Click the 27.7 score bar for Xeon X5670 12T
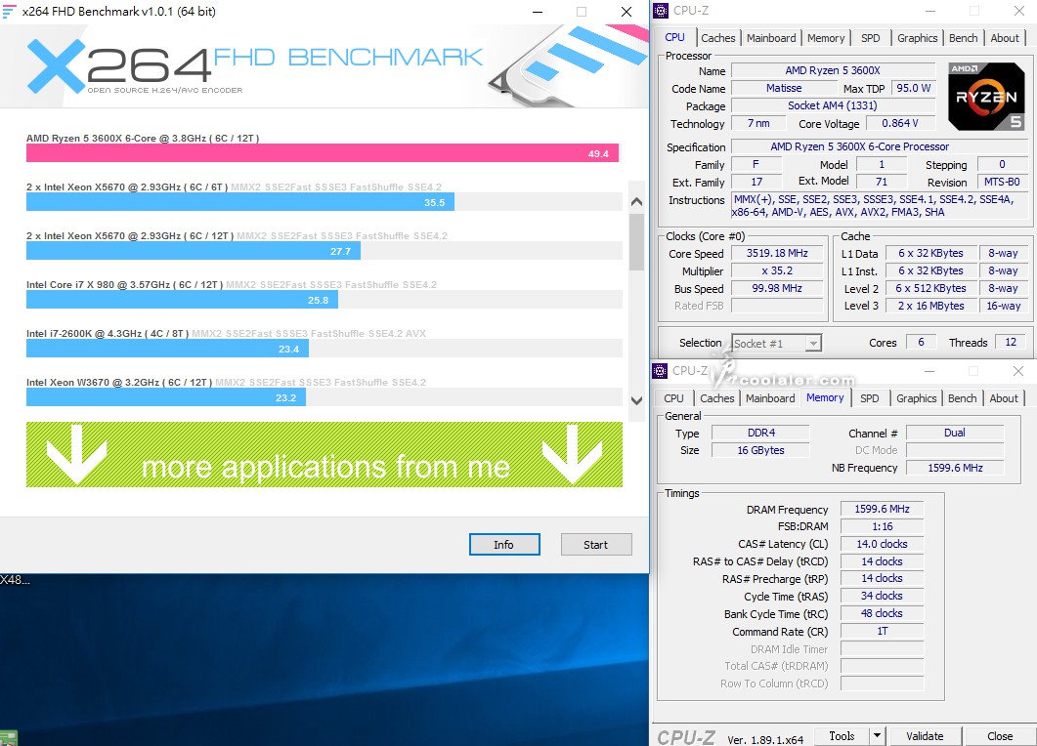Image resolution: width=1037 pixels, height=746 pixels. point(194,251)
